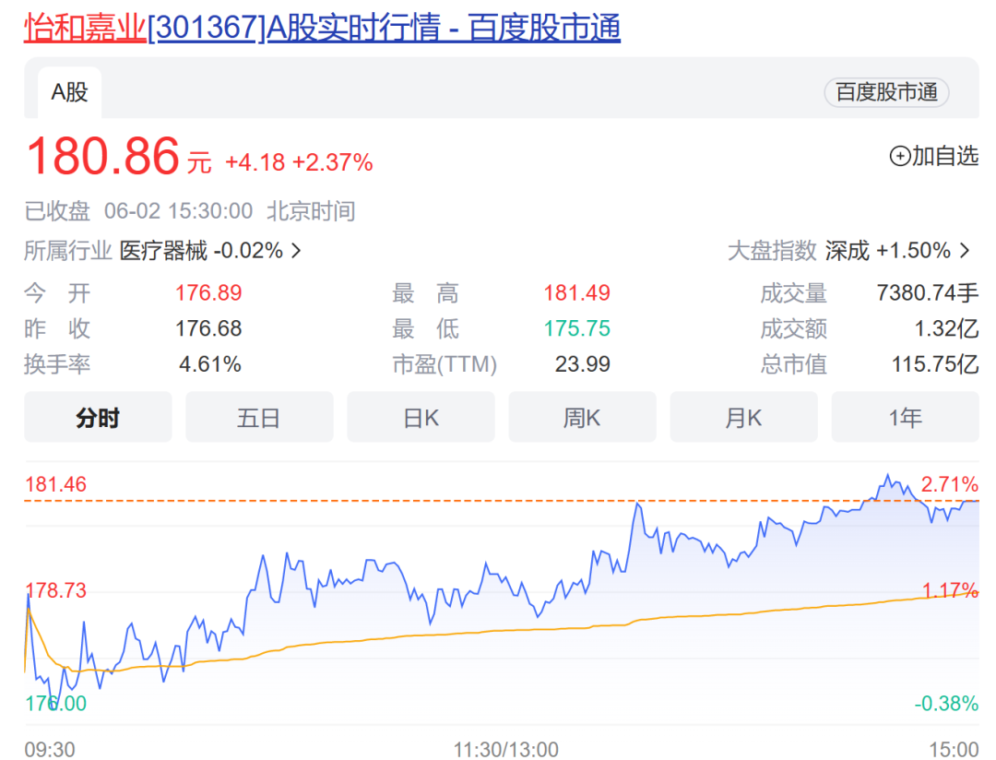
Task: Click the 176.00 chart axis label
Action: tap(55, 704)
